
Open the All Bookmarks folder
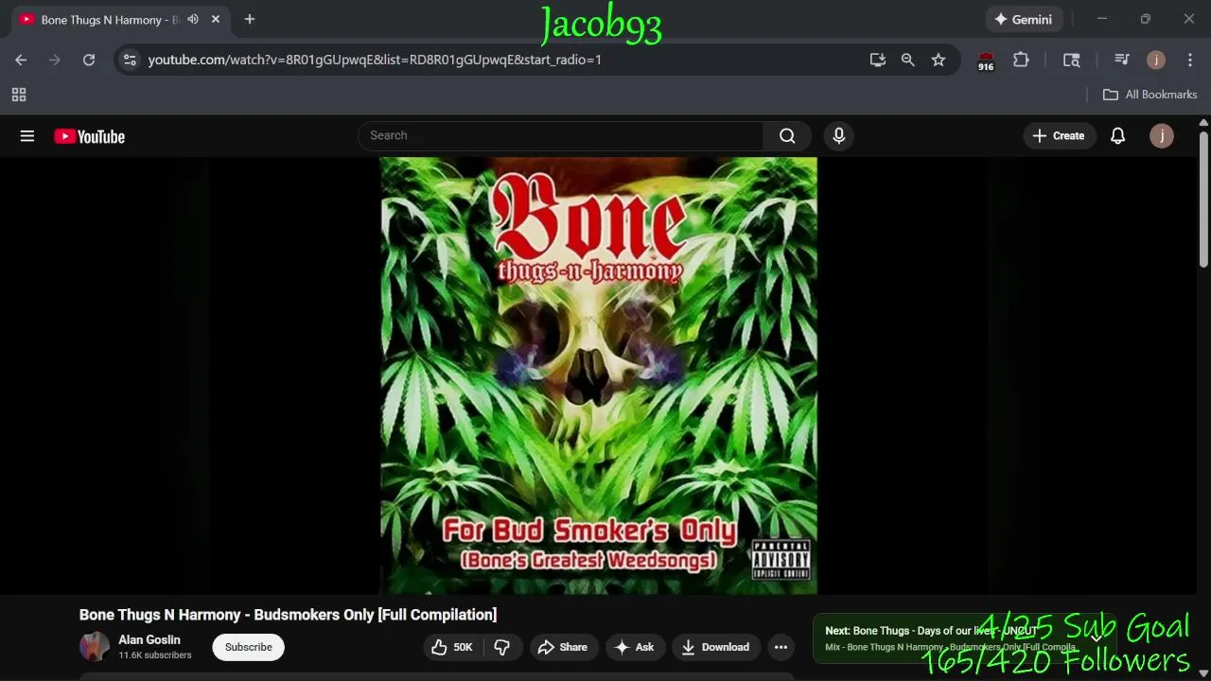tap(1150, 95)
